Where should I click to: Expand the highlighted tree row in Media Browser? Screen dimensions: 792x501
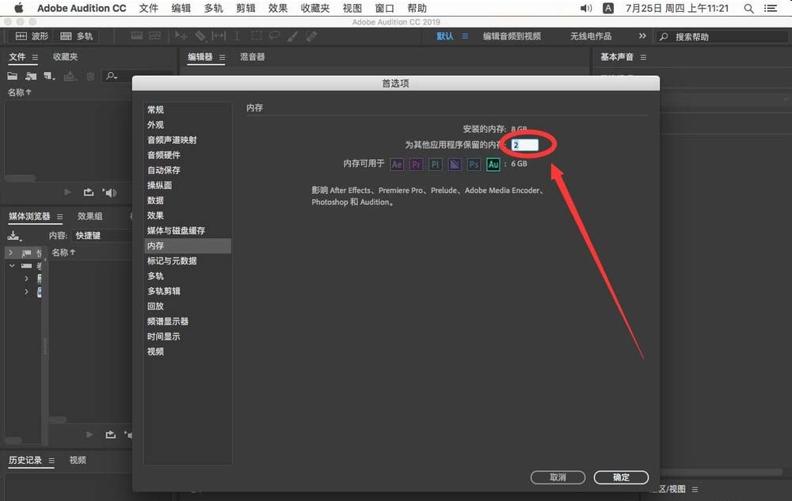pos(10,252)
